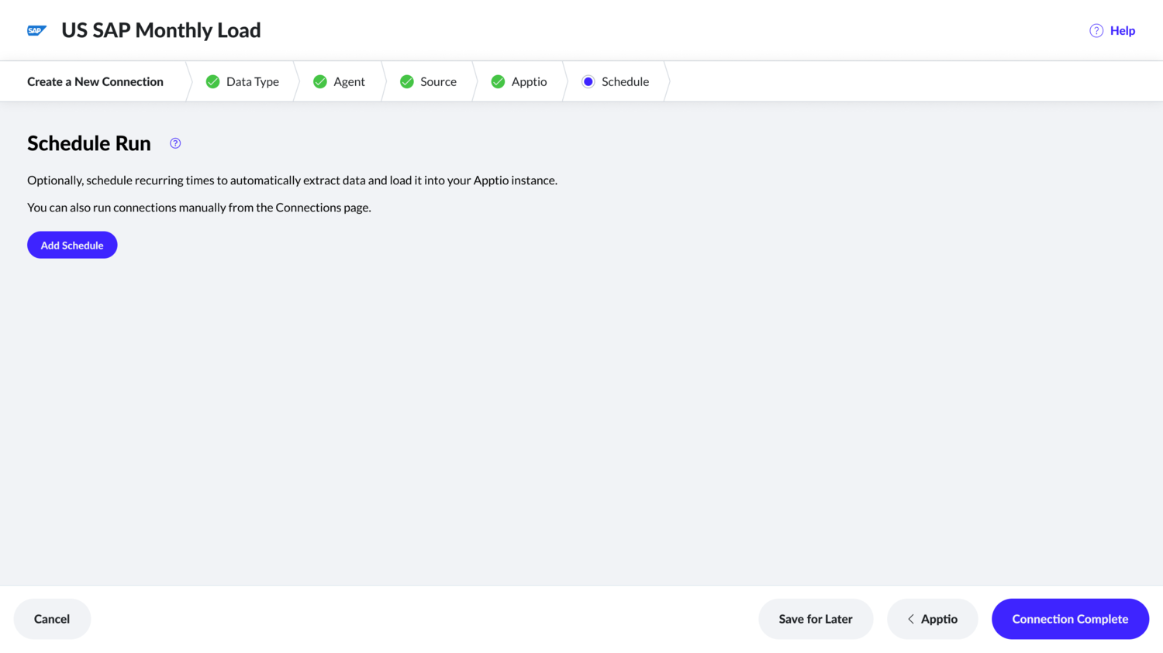Click the Source green checkmark icon
Viewport: 1163px width, 653px height.
406,81
